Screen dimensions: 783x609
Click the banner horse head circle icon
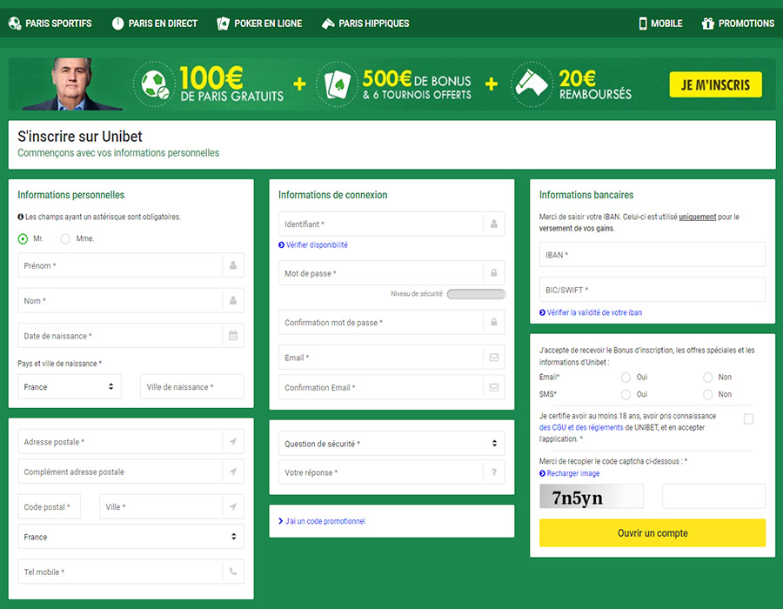[x=532, y=84]
